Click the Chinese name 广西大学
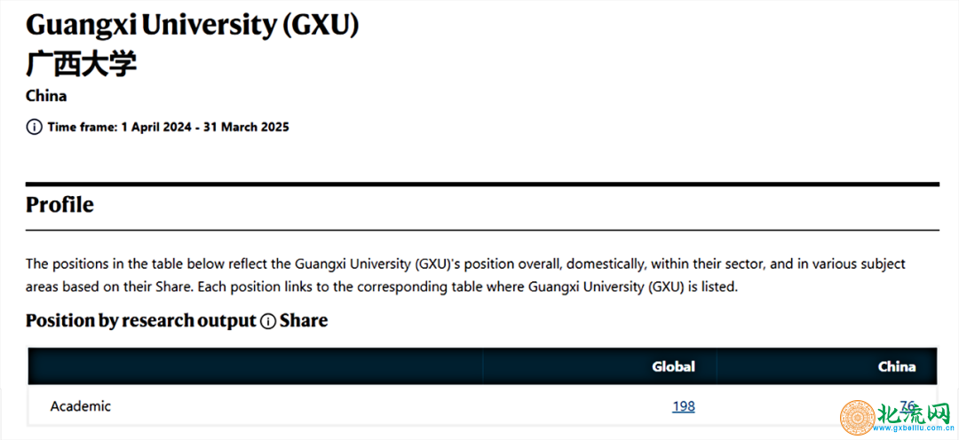This screenshot has width=959, height=440. pyautogui.click(x=82, y=64)
